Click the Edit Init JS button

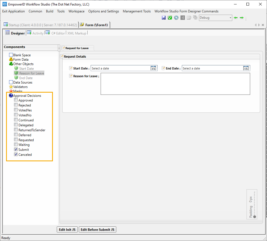[67, 229]
